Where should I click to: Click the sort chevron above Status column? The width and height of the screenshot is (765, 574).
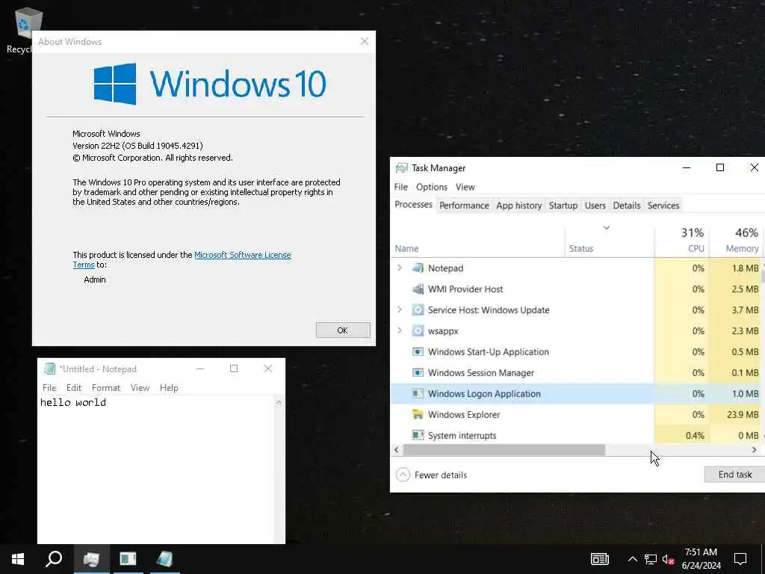[x=607, y=227]
